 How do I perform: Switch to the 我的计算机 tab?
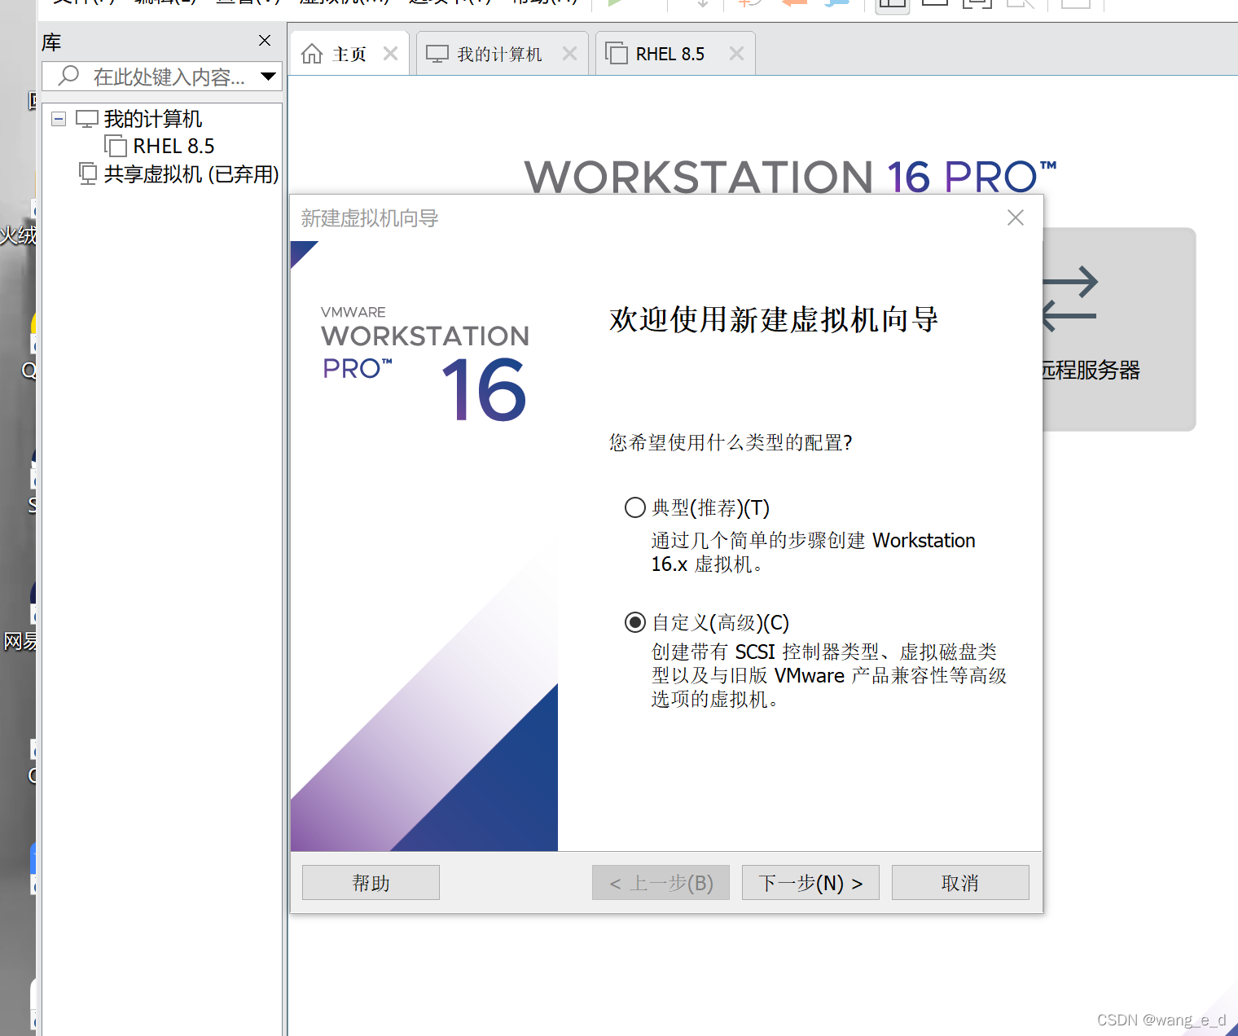(498, 54)
